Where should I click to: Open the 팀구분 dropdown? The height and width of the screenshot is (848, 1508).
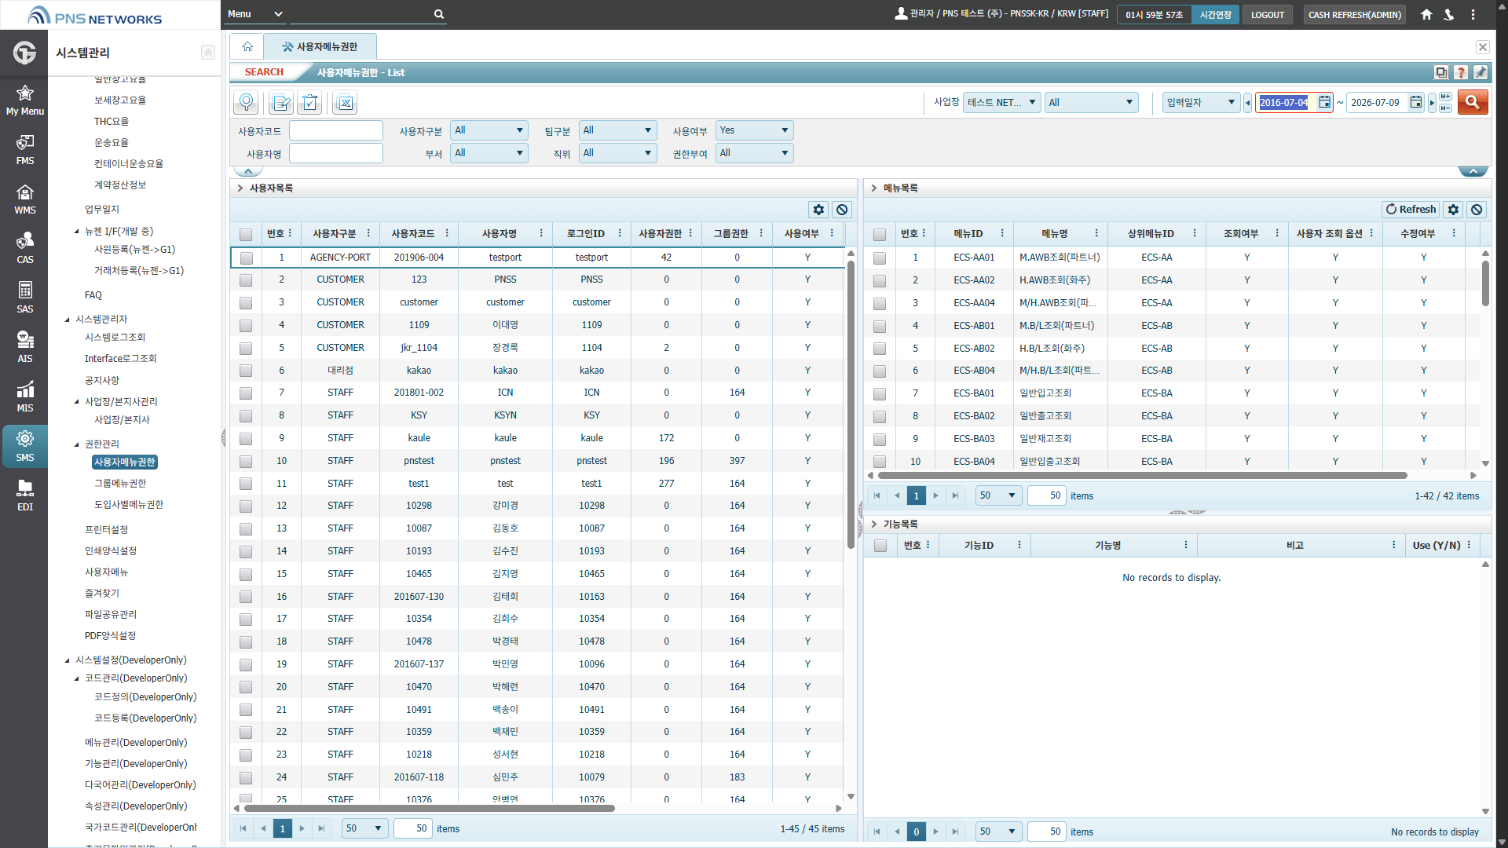coord(617,130)
